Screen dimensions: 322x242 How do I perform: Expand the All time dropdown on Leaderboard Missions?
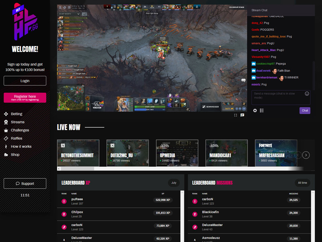tap(303, 183)
